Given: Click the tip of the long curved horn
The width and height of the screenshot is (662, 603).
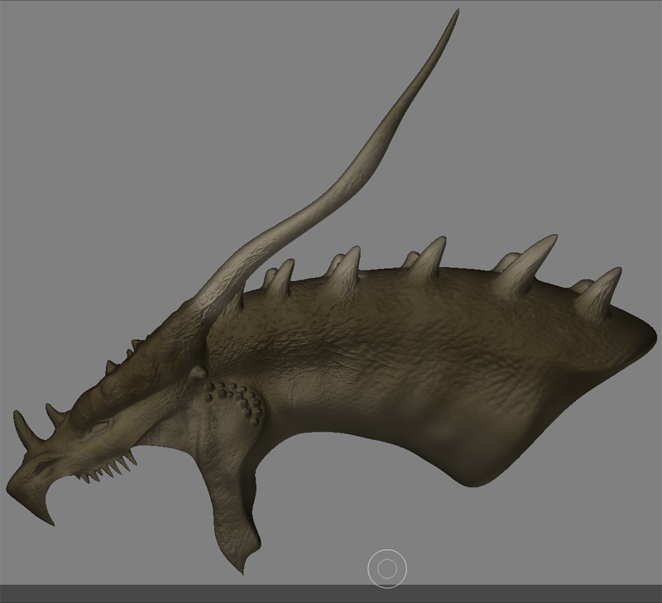Looking at the screenshot, I should tap(455, 14).
